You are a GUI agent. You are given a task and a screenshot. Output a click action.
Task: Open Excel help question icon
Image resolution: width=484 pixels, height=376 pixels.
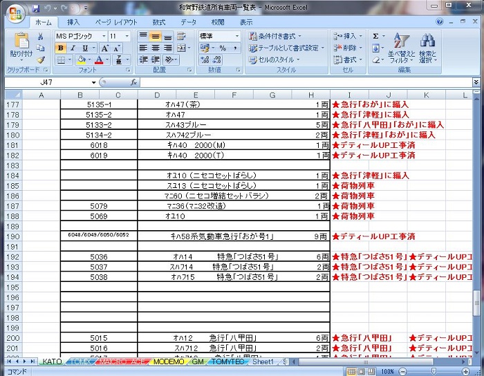[440, 22]
